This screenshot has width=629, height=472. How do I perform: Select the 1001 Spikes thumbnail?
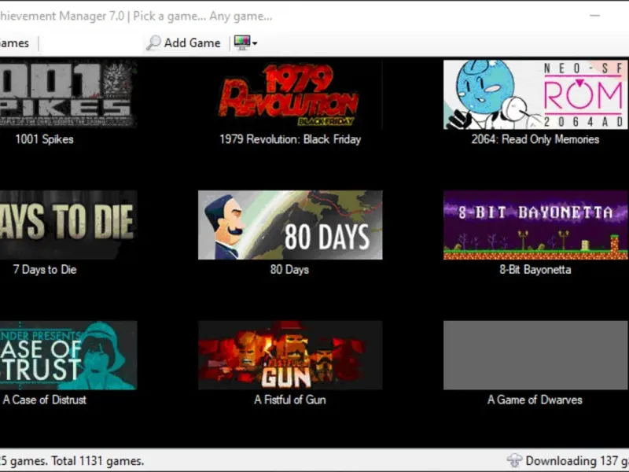point(68,94)
